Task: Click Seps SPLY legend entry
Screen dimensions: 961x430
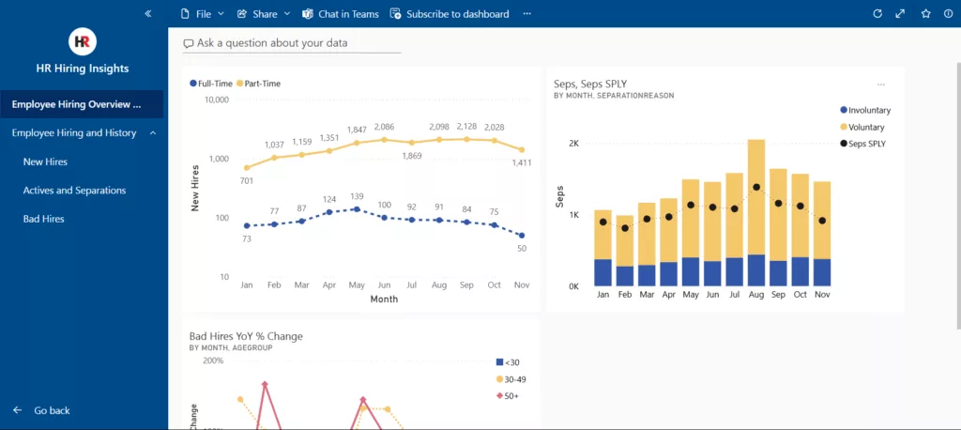Action: pyautogui.click(x=863, y=144)
